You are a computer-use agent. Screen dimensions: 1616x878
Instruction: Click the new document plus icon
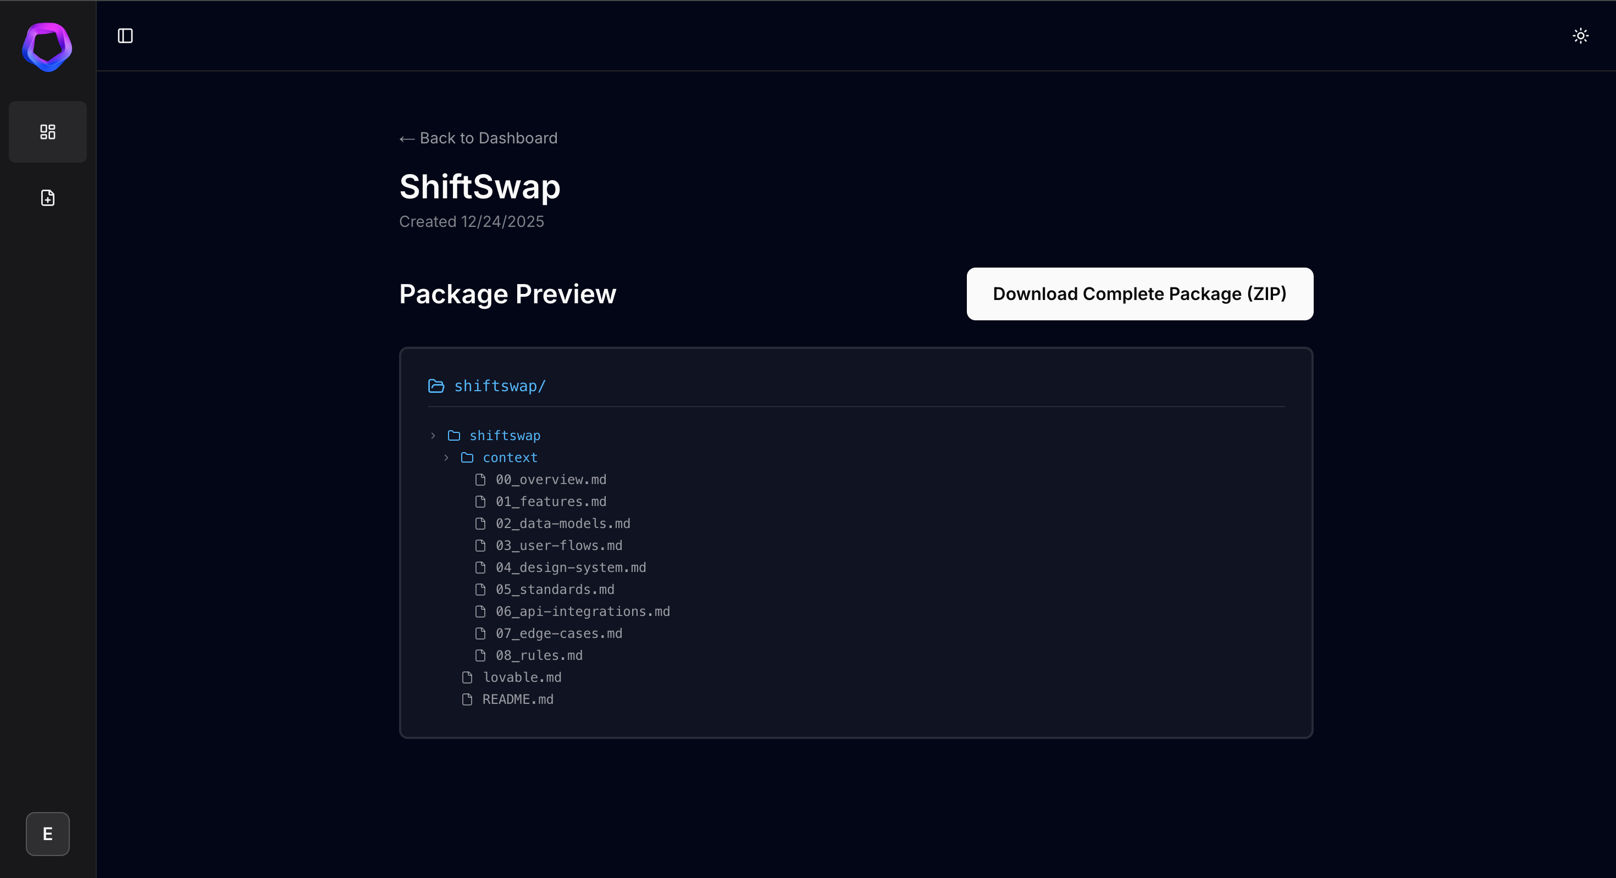48,198
